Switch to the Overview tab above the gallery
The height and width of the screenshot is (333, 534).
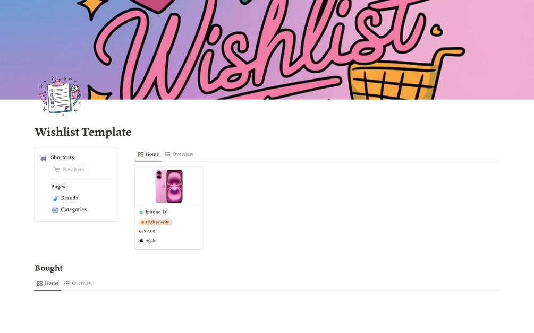point(179,154)
